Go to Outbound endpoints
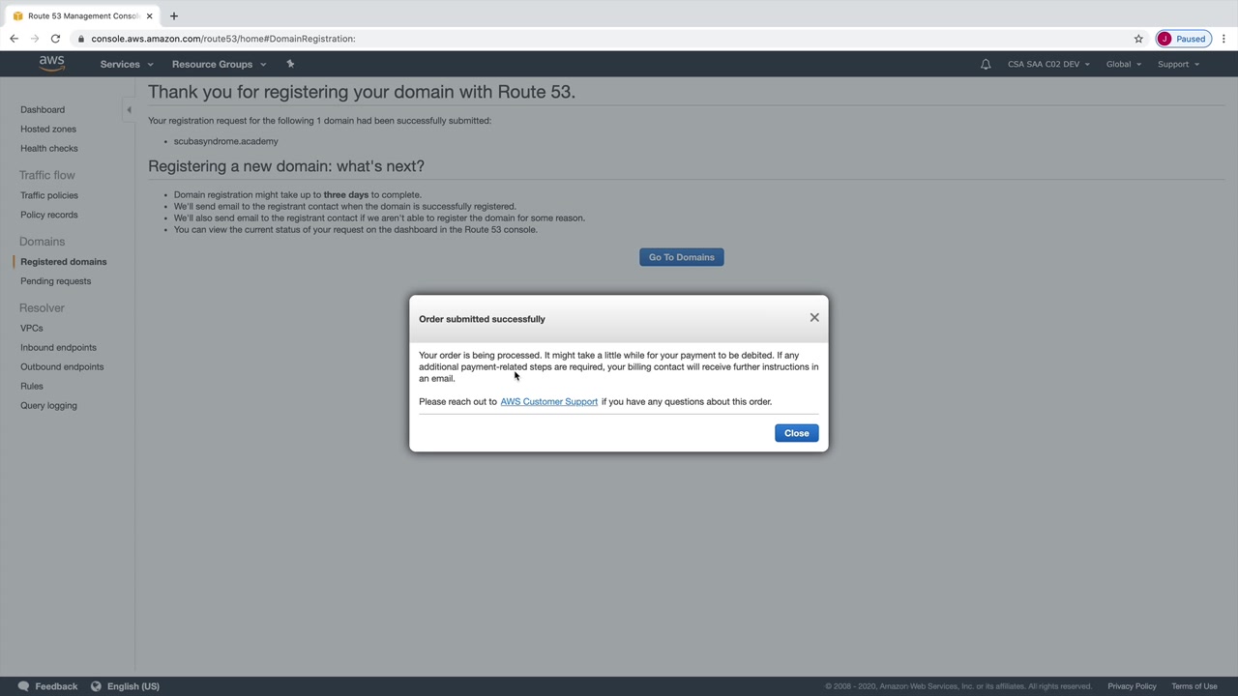Viewport: 1238px width, 696px height. click(x=62, y=366)
